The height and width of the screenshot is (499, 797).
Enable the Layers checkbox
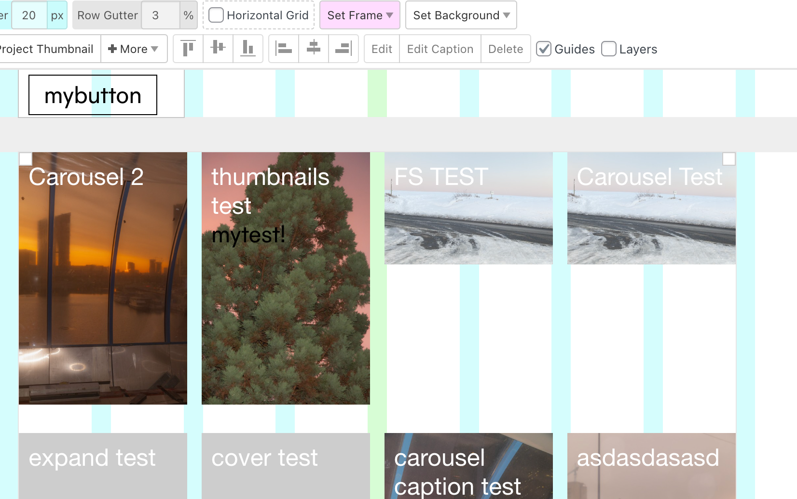click(609, 49)
